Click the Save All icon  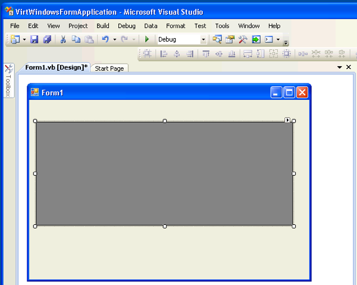[x=46, y=39]
